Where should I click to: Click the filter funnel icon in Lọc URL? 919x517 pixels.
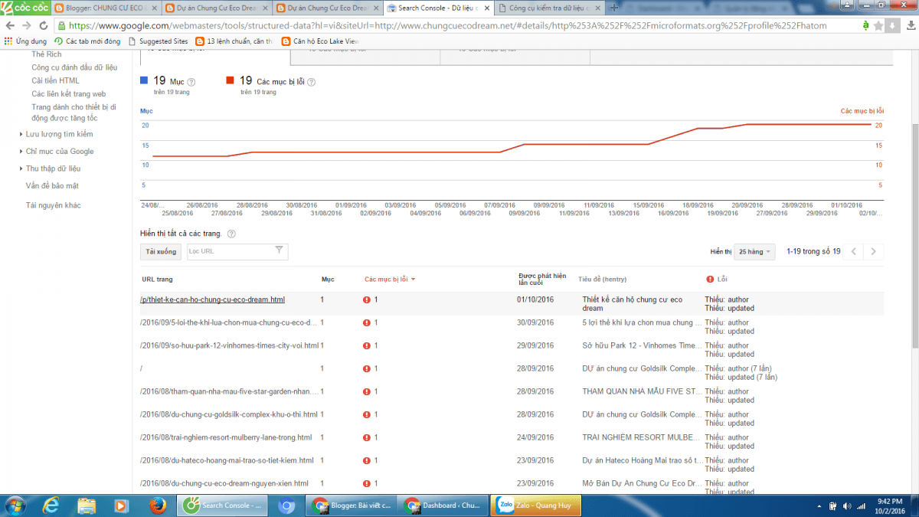279,250
